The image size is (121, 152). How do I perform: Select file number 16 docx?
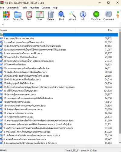click(x=59, y=102)
